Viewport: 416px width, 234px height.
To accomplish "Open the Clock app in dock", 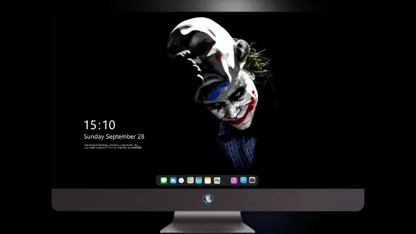I will (181, 180).
